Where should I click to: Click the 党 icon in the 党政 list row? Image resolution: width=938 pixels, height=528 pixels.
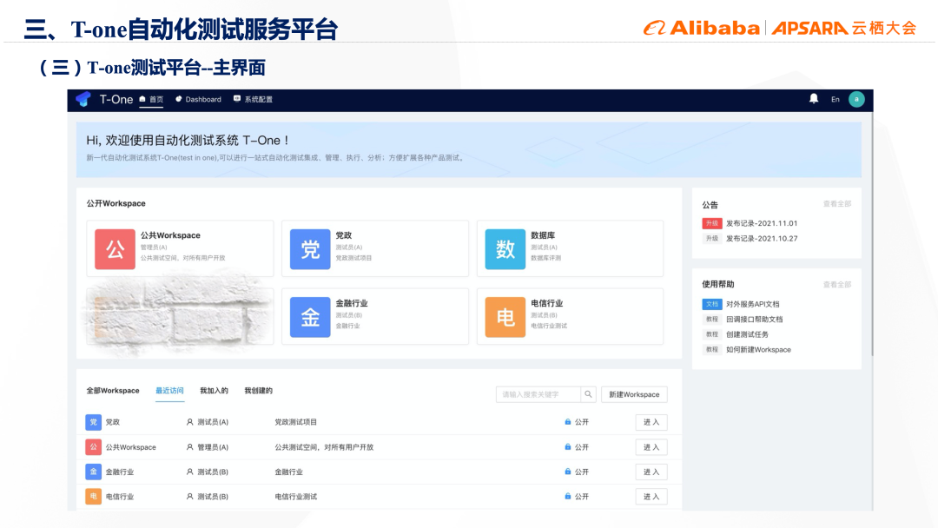[93, 422]
